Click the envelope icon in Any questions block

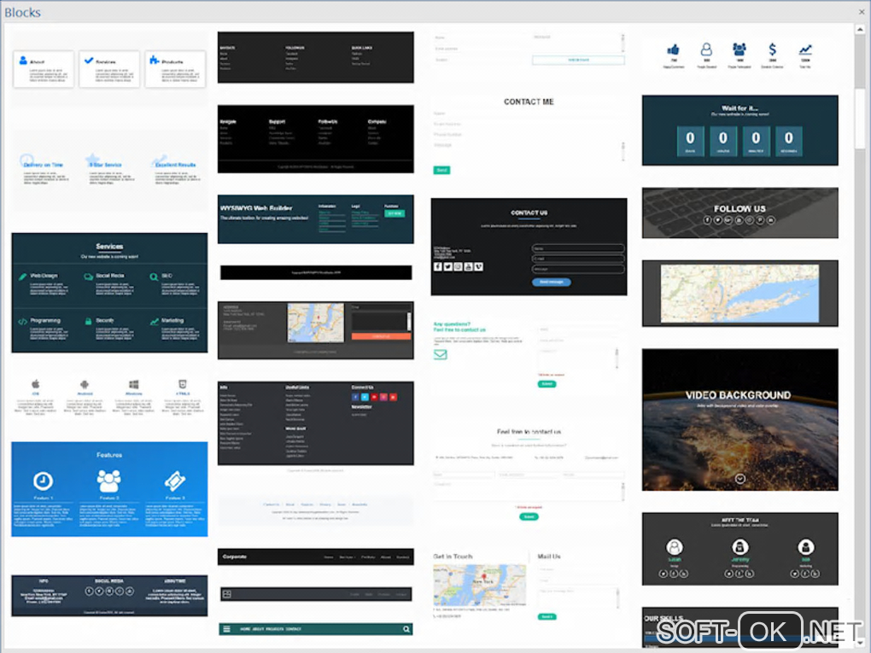(440, 354)
